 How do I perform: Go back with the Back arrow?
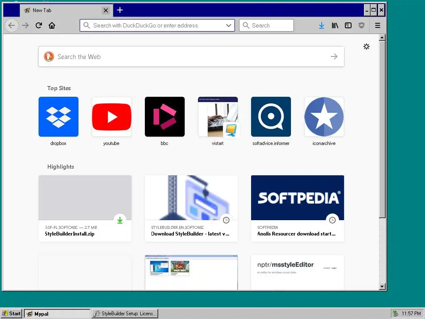[x=11, y=25]
